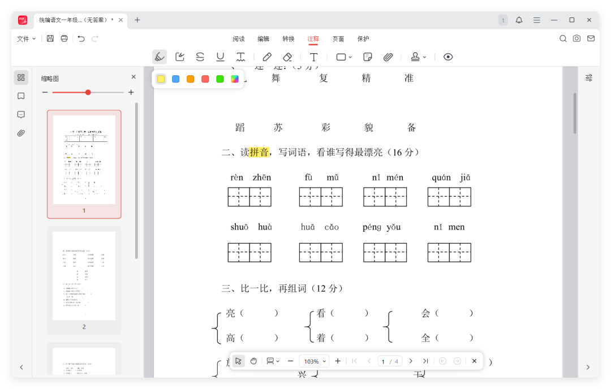Select the area highlight tool

pyautogui.click(x=180, y=57)
